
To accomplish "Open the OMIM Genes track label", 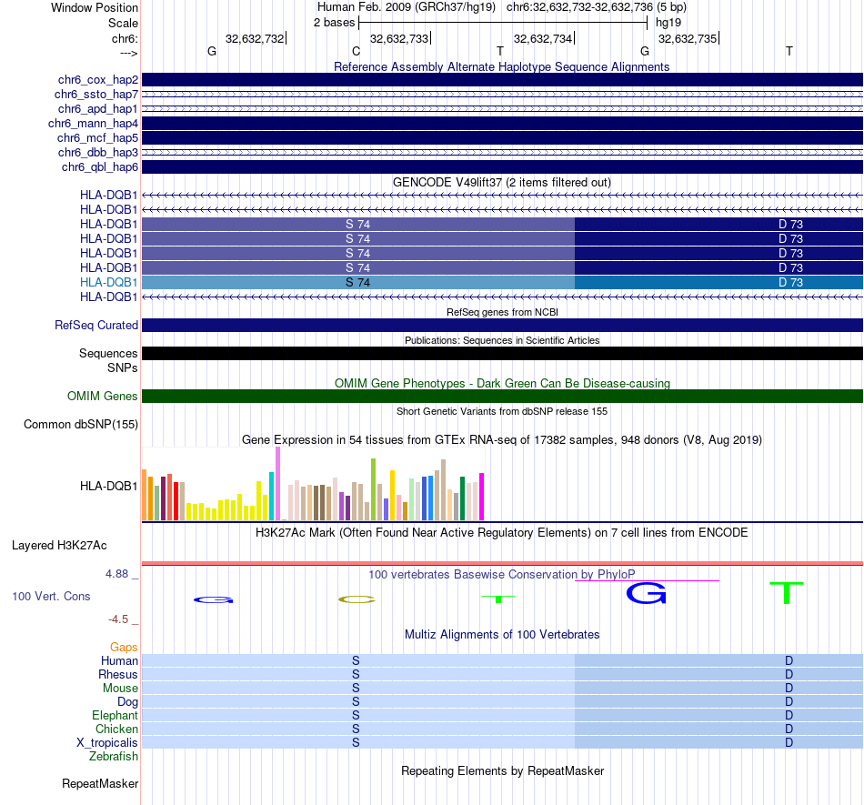I will 102,397.
